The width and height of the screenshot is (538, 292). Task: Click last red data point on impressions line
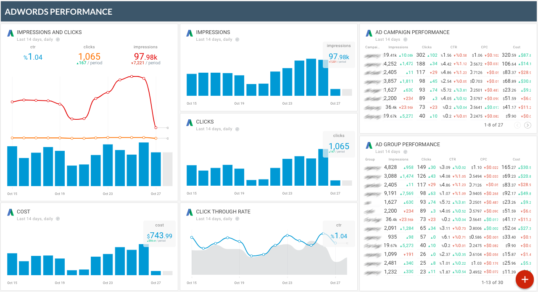coord(156,127)
